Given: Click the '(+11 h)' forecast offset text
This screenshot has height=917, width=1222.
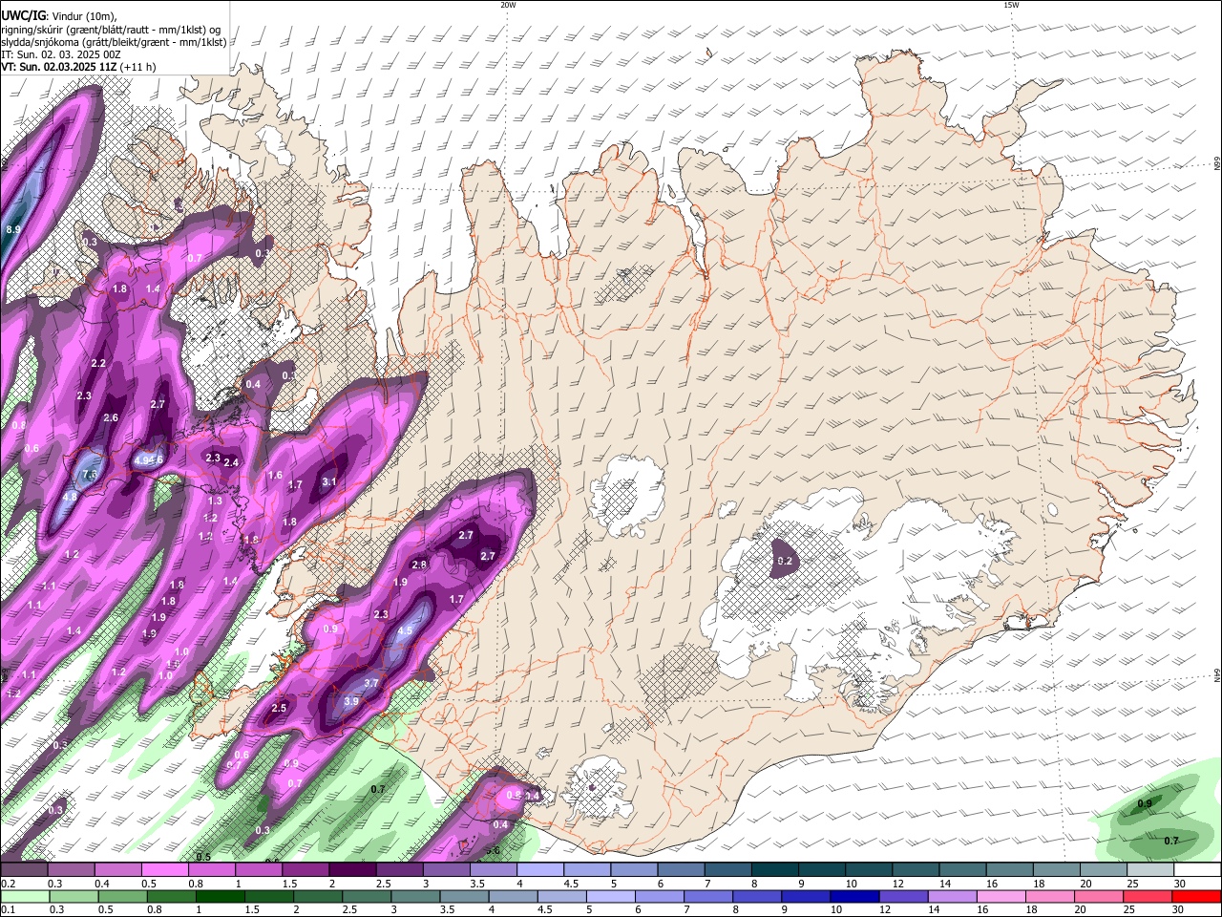Looking at the screenshot, I should (138, 68).
